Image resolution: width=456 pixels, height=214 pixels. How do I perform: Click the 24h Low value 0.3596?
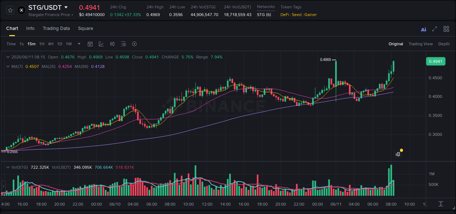coord(176,15)
